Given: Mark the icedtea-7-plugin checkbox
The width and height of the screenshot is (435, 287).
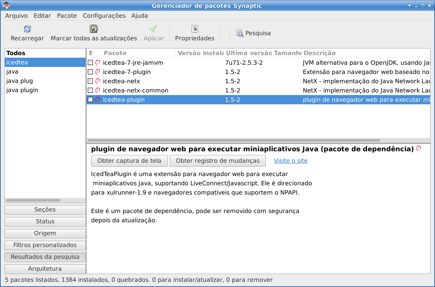Looking at the screenshot, I should pyautogui.click(x=90, y=72).
